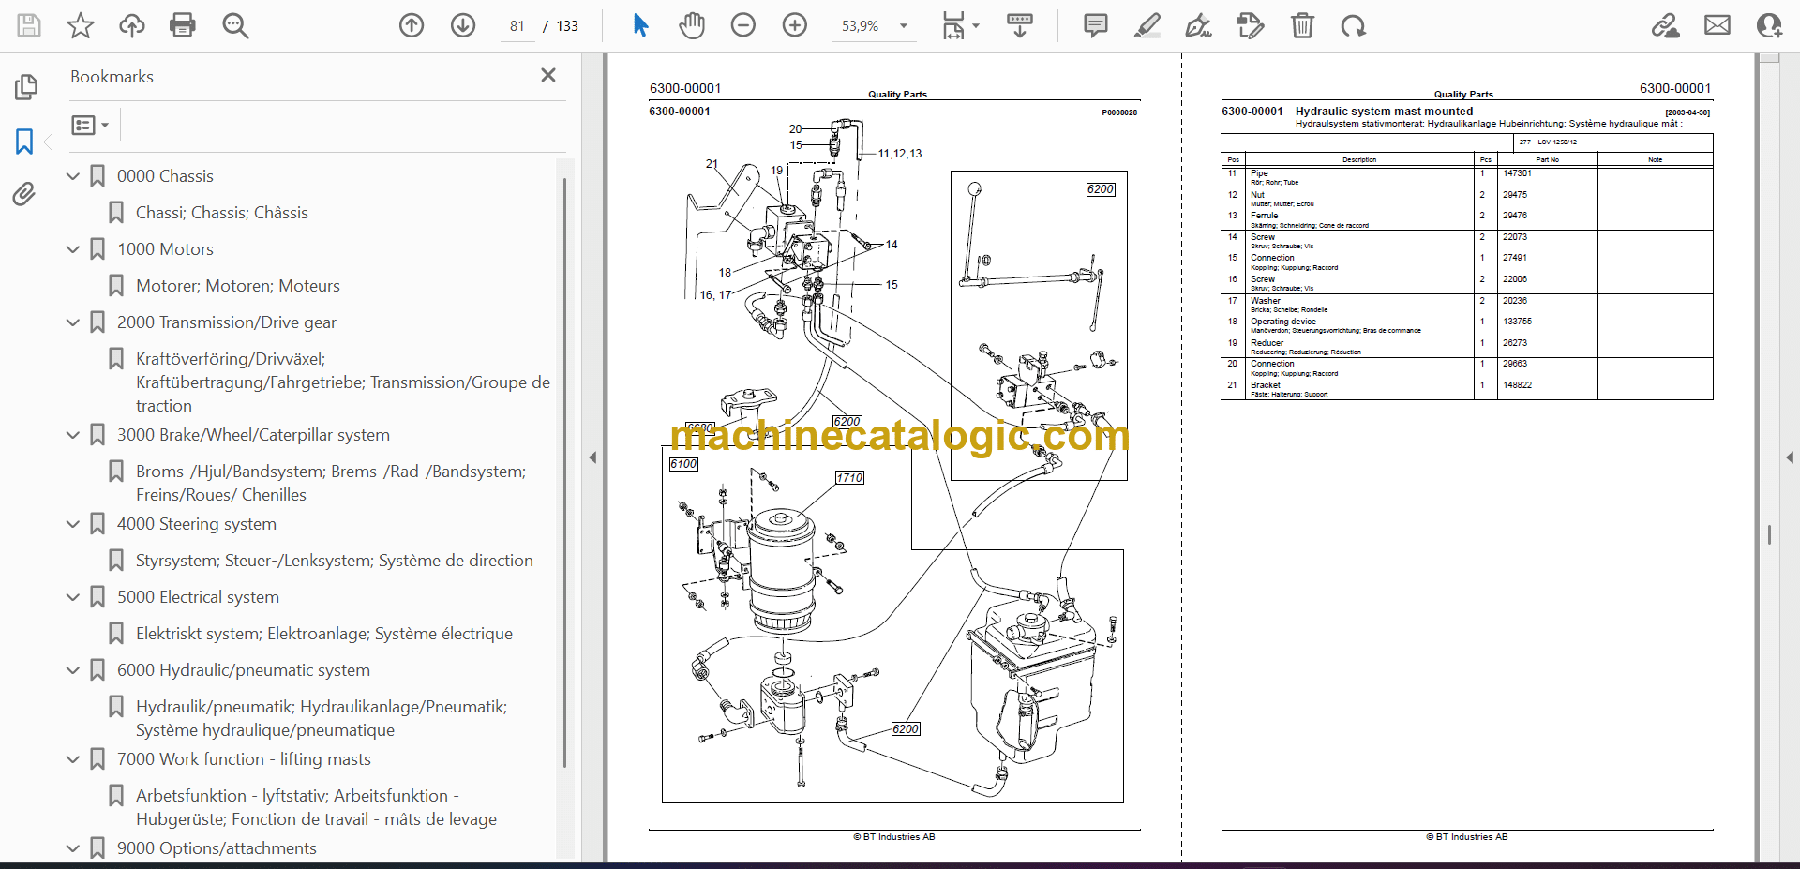
Task: Show the page thumbnails panel
Action: coord(25,87)
